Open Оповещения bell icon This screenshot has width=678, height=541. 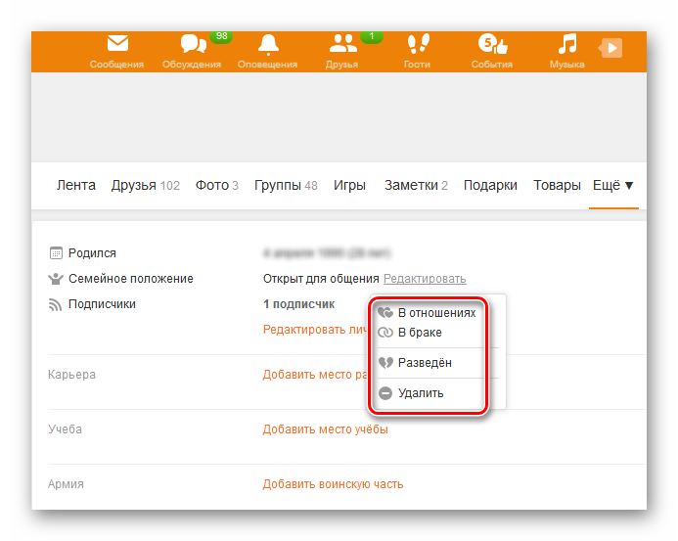[268, 45]
